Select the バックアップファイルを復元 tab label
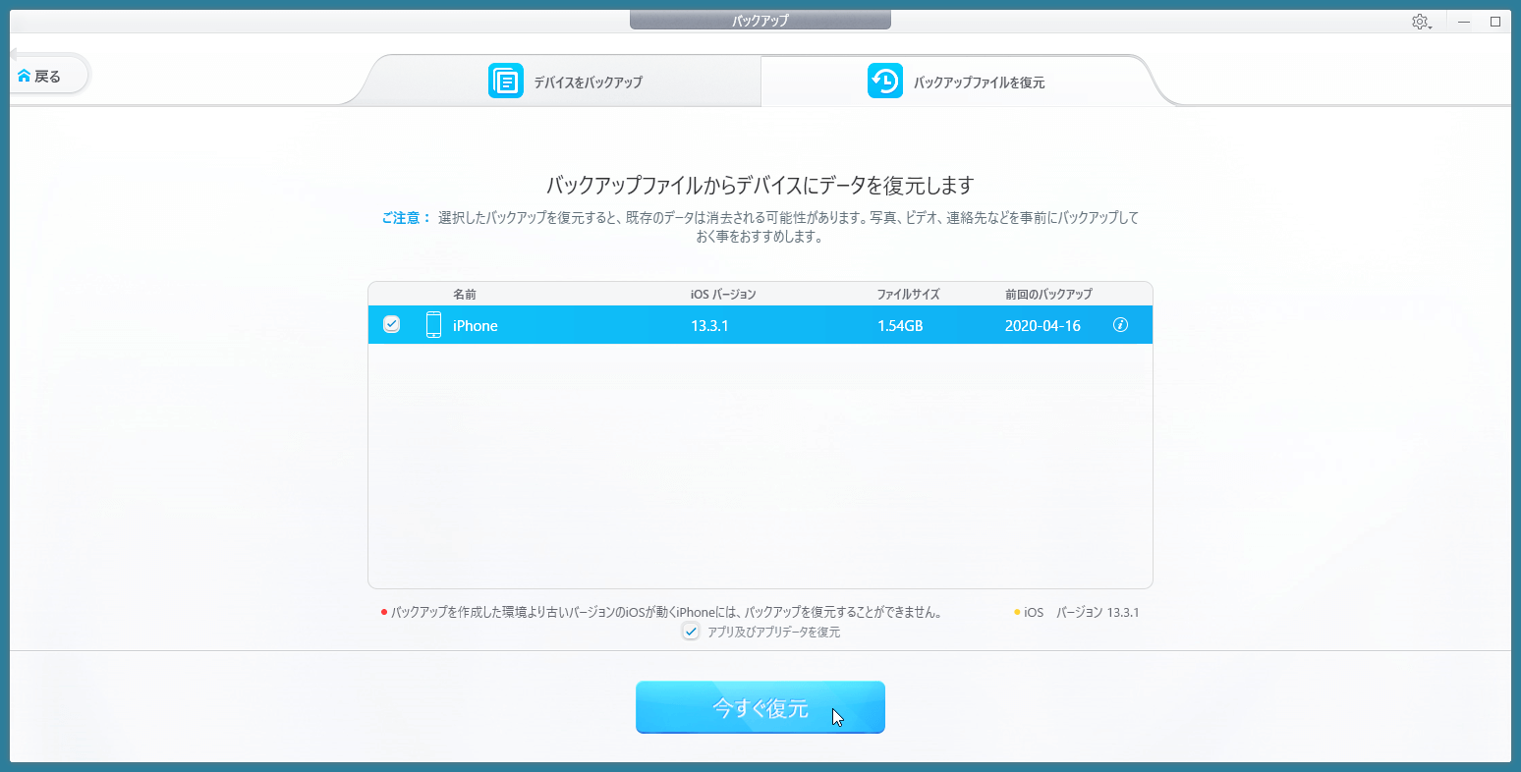 coord(979,83)
